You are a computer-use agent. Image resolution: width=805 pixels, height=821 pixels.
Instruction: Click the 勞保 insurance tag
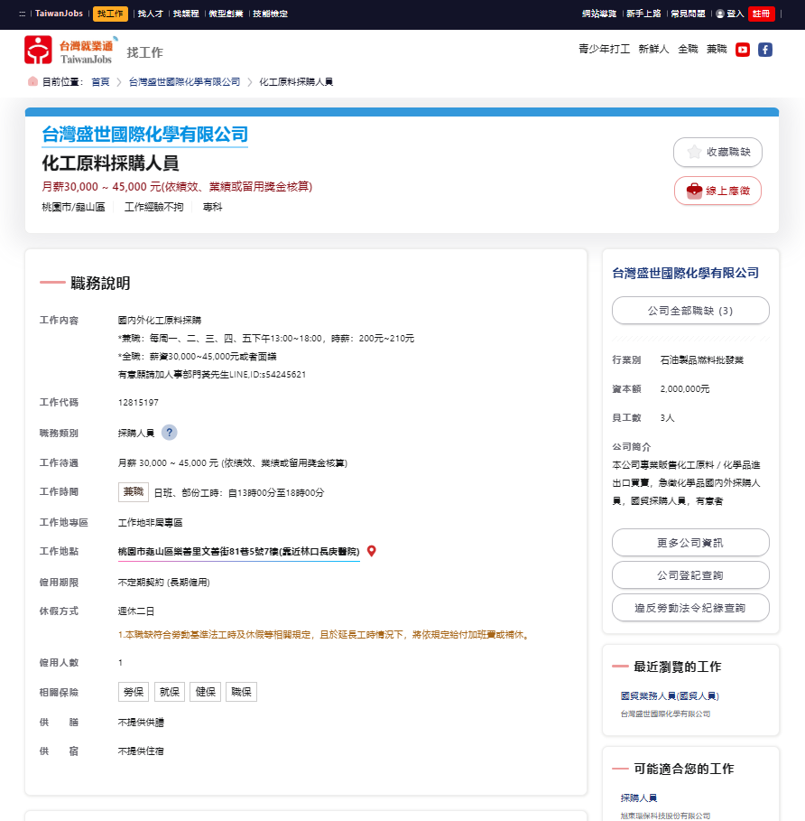pos(134,692)
